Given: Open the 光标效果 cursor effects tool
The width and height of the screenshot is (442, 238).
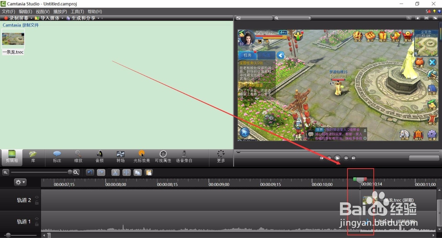Looking at the screenshot, I should (141, 157).
